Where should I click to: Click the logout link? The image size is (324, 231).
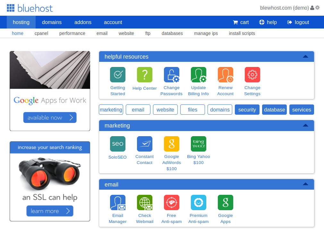point(298,22)
